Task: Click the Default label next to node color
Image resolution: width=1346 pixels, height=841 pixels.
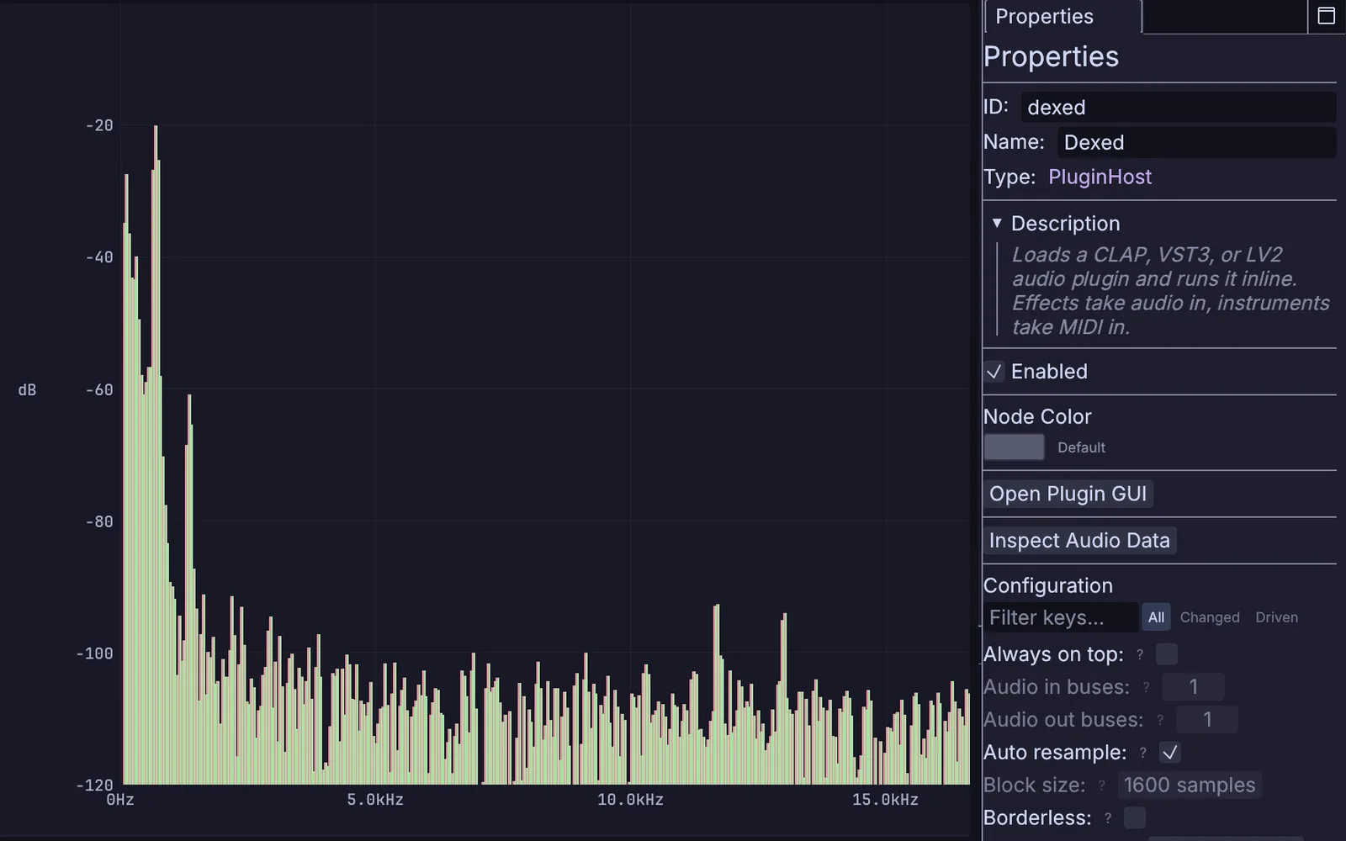Action: point(1081,447)
